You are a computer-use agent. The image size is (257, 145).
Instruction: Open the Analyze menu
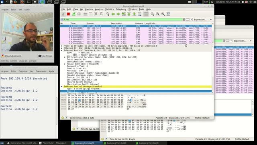[99, 9]
